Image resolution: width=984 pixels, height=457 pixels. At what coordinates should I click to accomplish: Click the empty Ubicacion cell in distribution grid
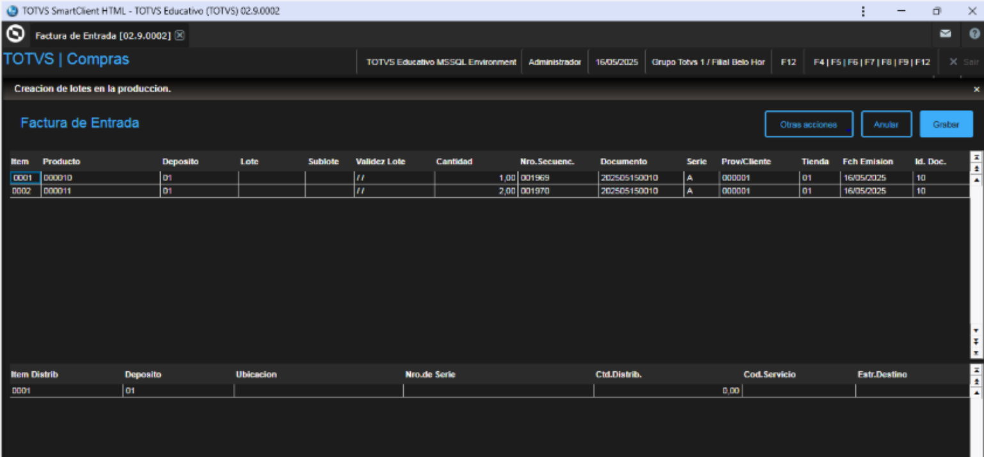(318, 390)
